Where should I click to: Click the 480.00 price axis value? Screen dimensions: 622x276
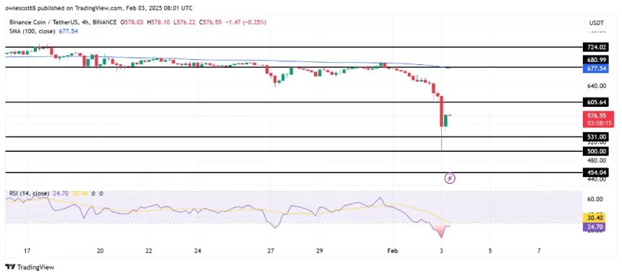click(596, 160)
